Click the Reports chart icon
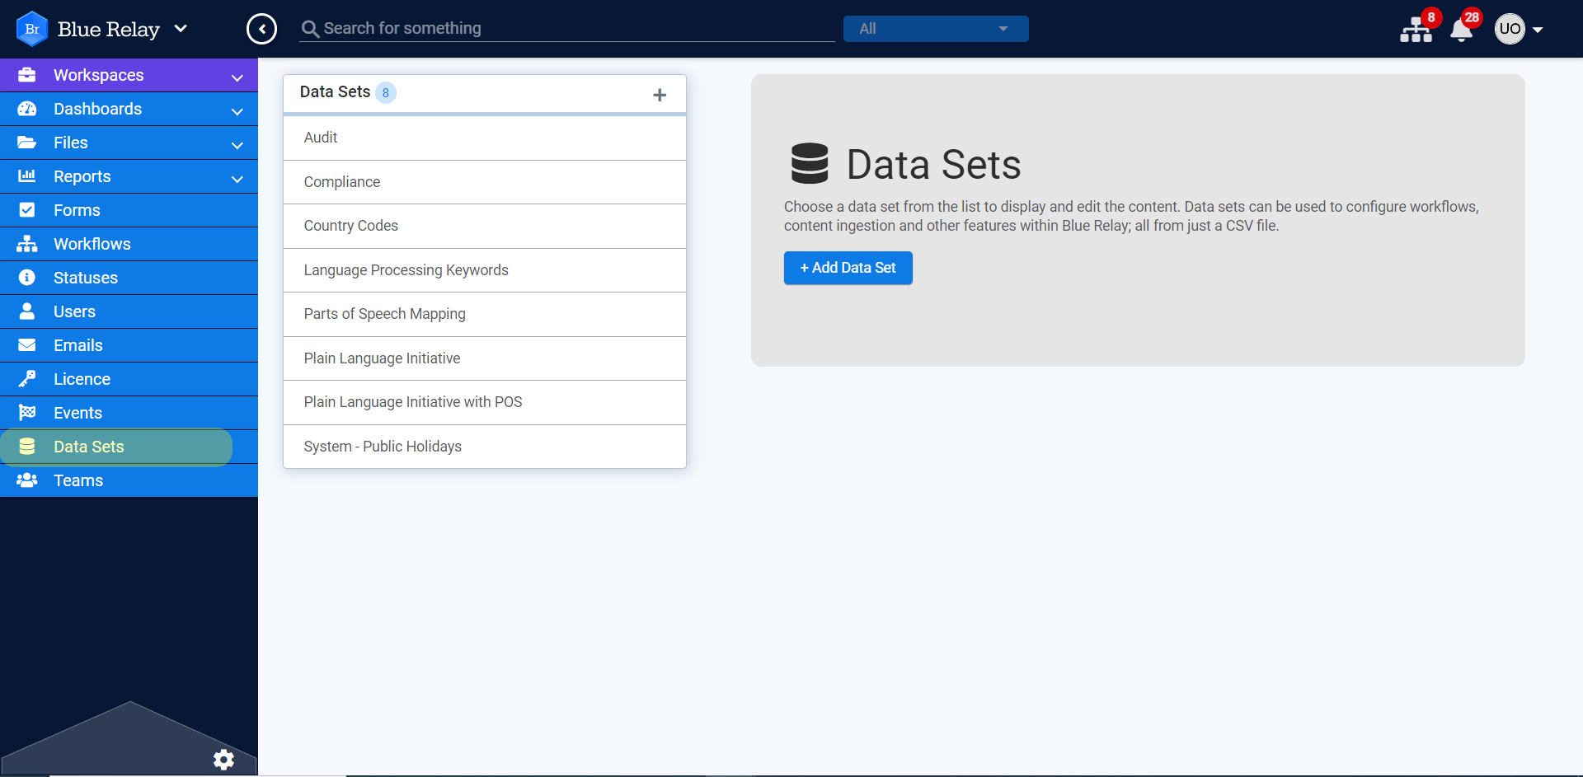1583x777 pixels. (x=27, y=176)
